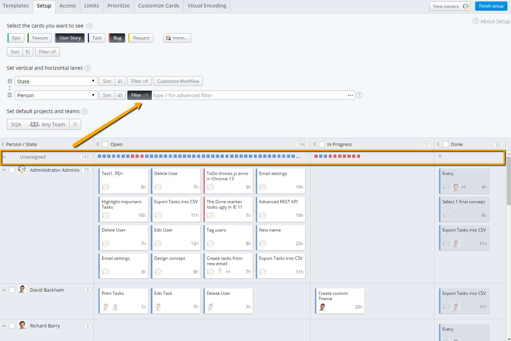Tick the In Progress column checkbox
The width and height of the screenshot is (511, 341).
coord(322,144)
